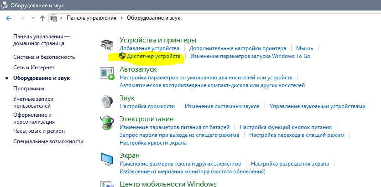Click 'Оборудование и звук' in address bar
This screenshot has width=381, height=187.
pos(154,18)
